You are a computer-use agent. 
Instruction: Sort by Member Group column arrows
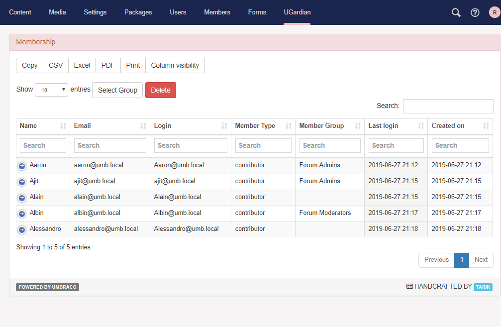click(x=358, y=126)
